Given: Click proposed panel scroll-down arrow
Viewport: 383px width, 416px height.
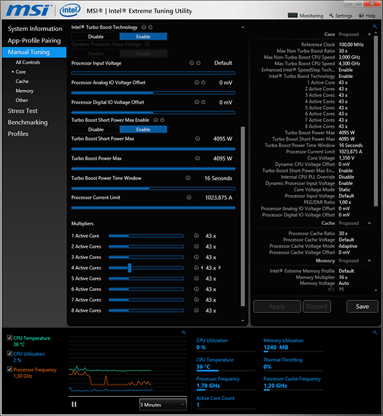Looking at the screenshot, I should coord(375,290).
